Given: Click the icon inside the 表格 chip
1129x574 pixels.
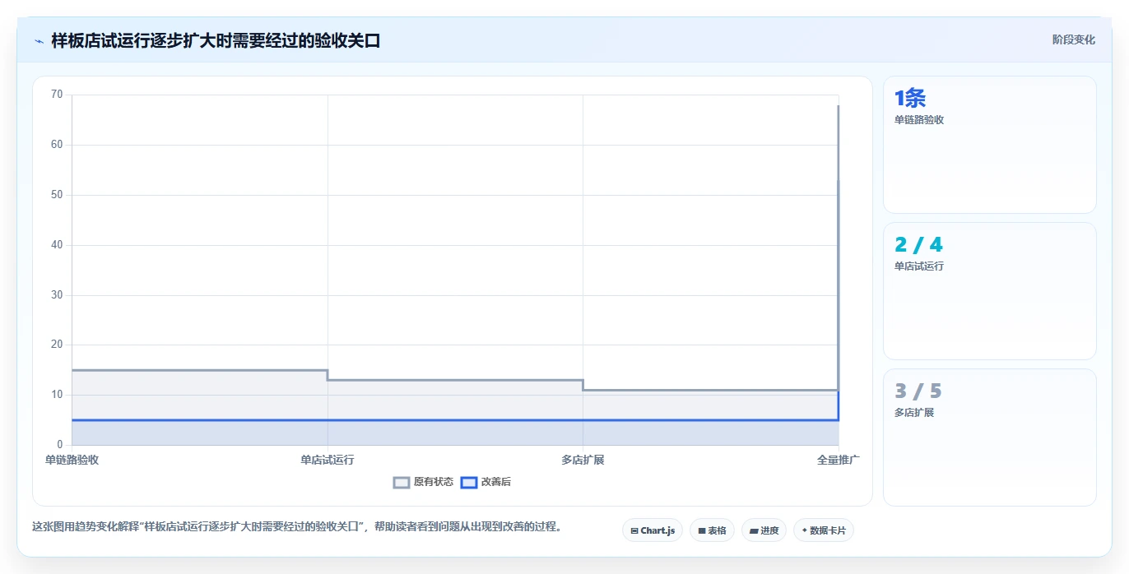Looking at the screenshot, I should pyautogui.click(x=701, y=531).
